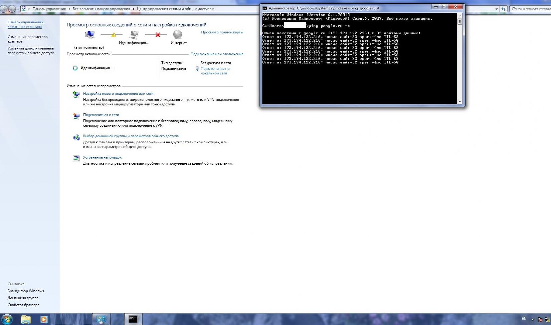Click the homegroup icon
551x325 pixels.
click(76, 137)
